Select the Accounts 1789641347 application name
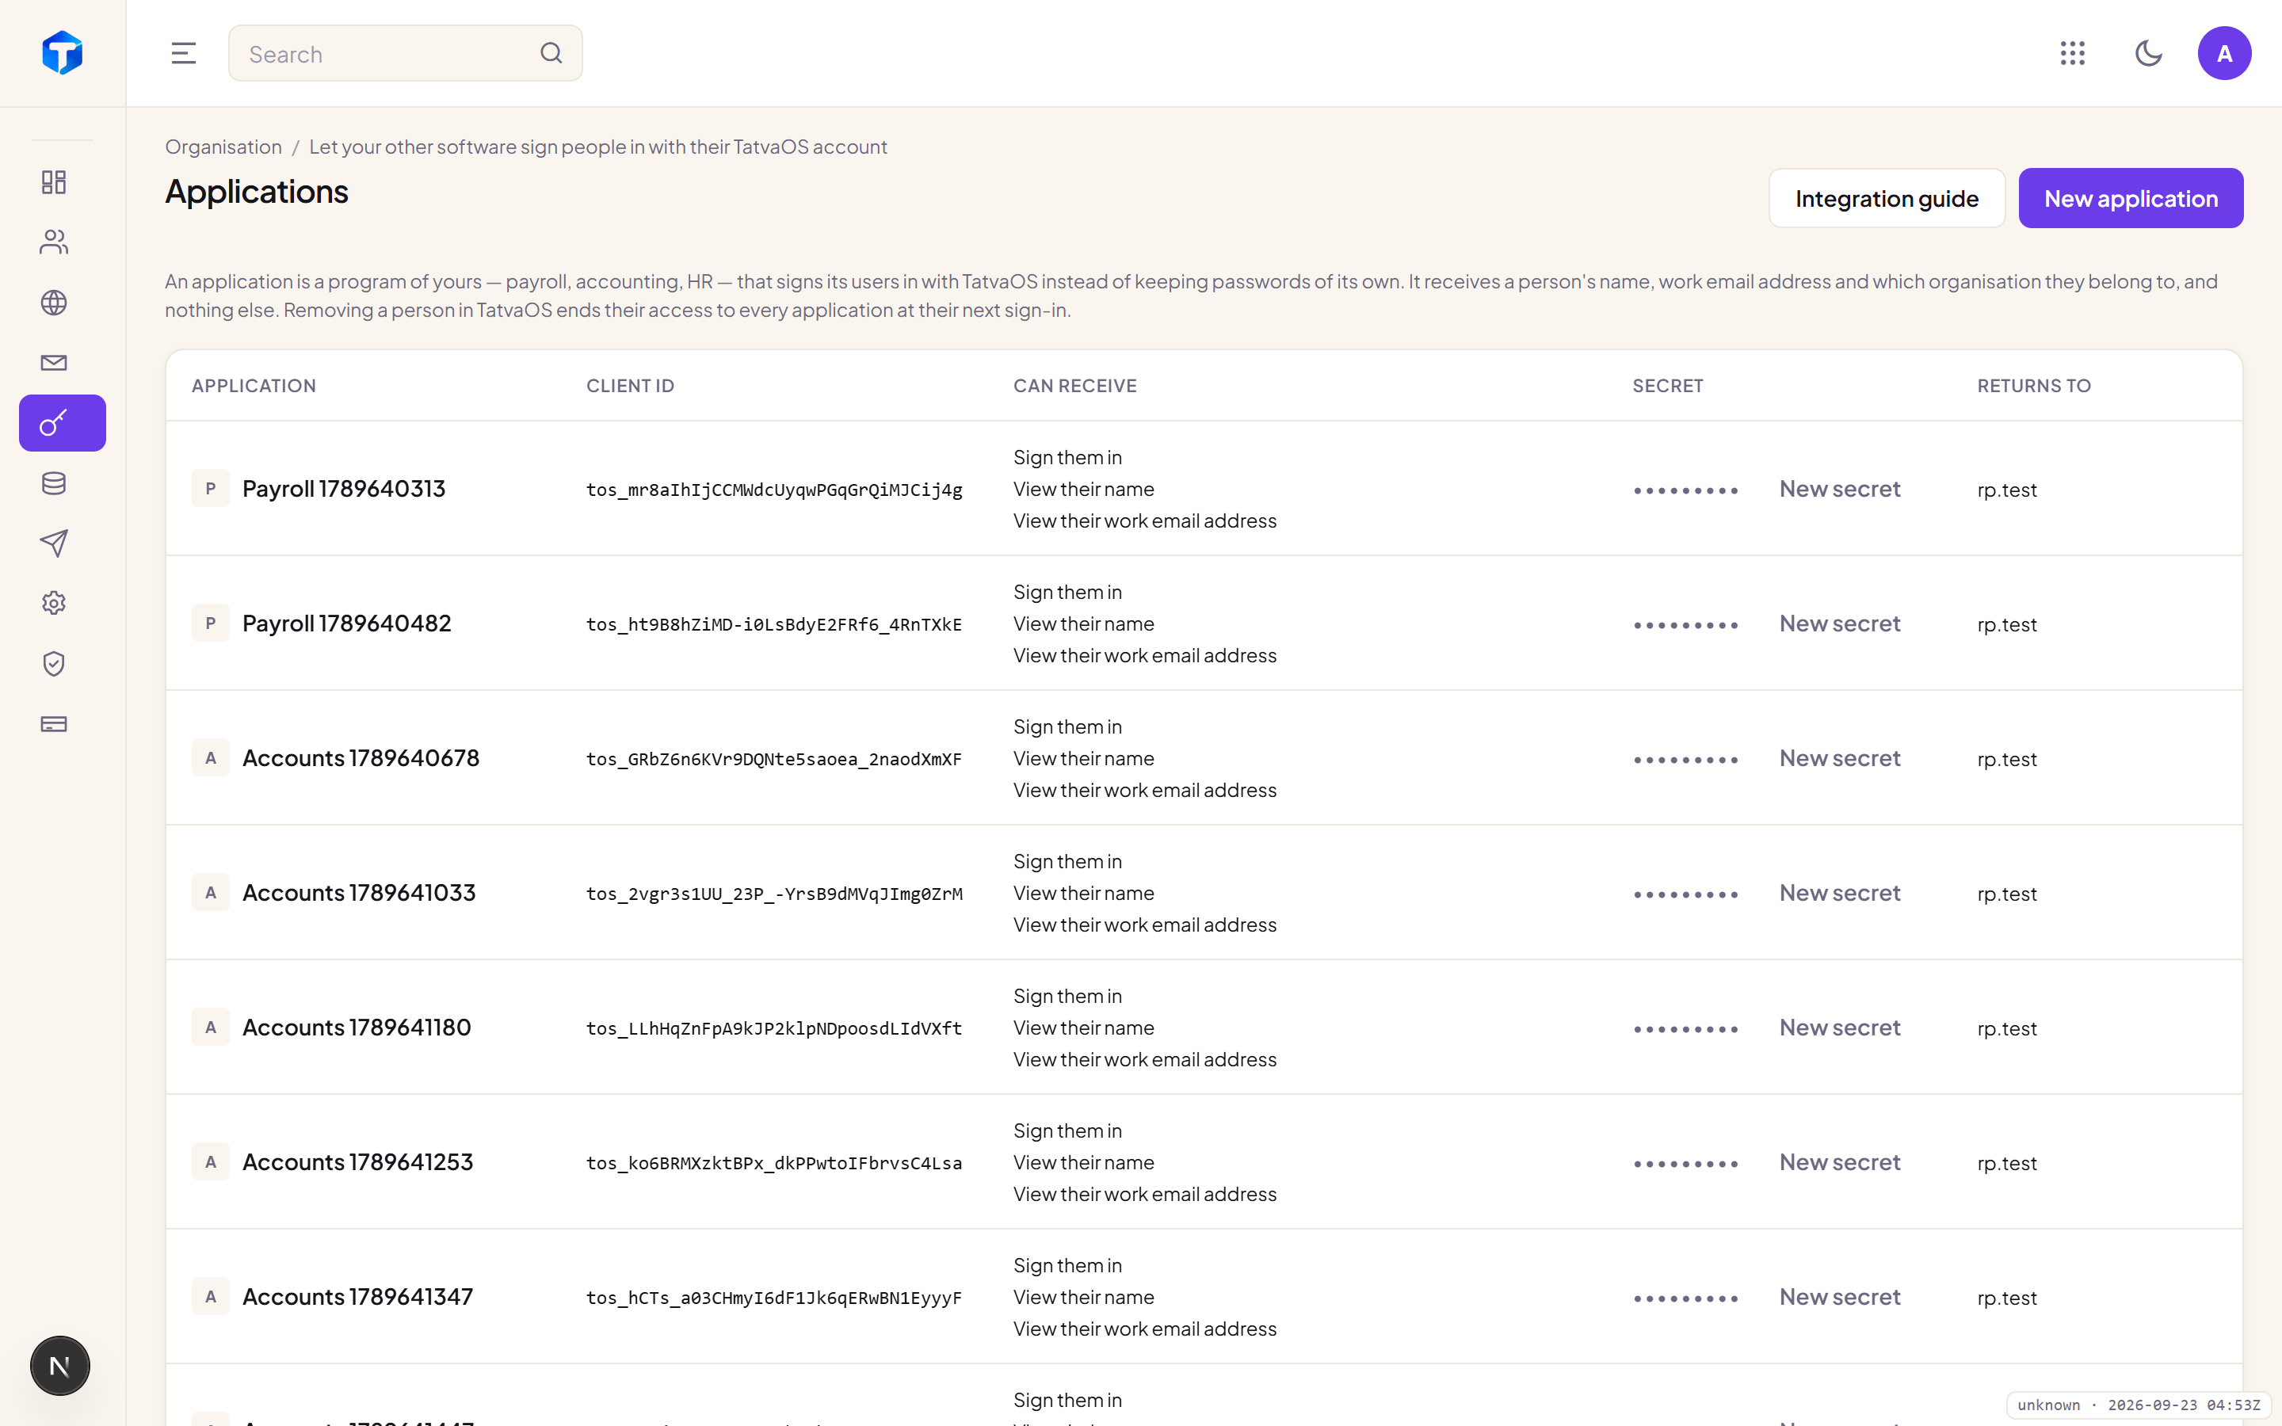The width and height of the screenshot is (2282, 1426). pyautogui.click(x=357, y=1297)
